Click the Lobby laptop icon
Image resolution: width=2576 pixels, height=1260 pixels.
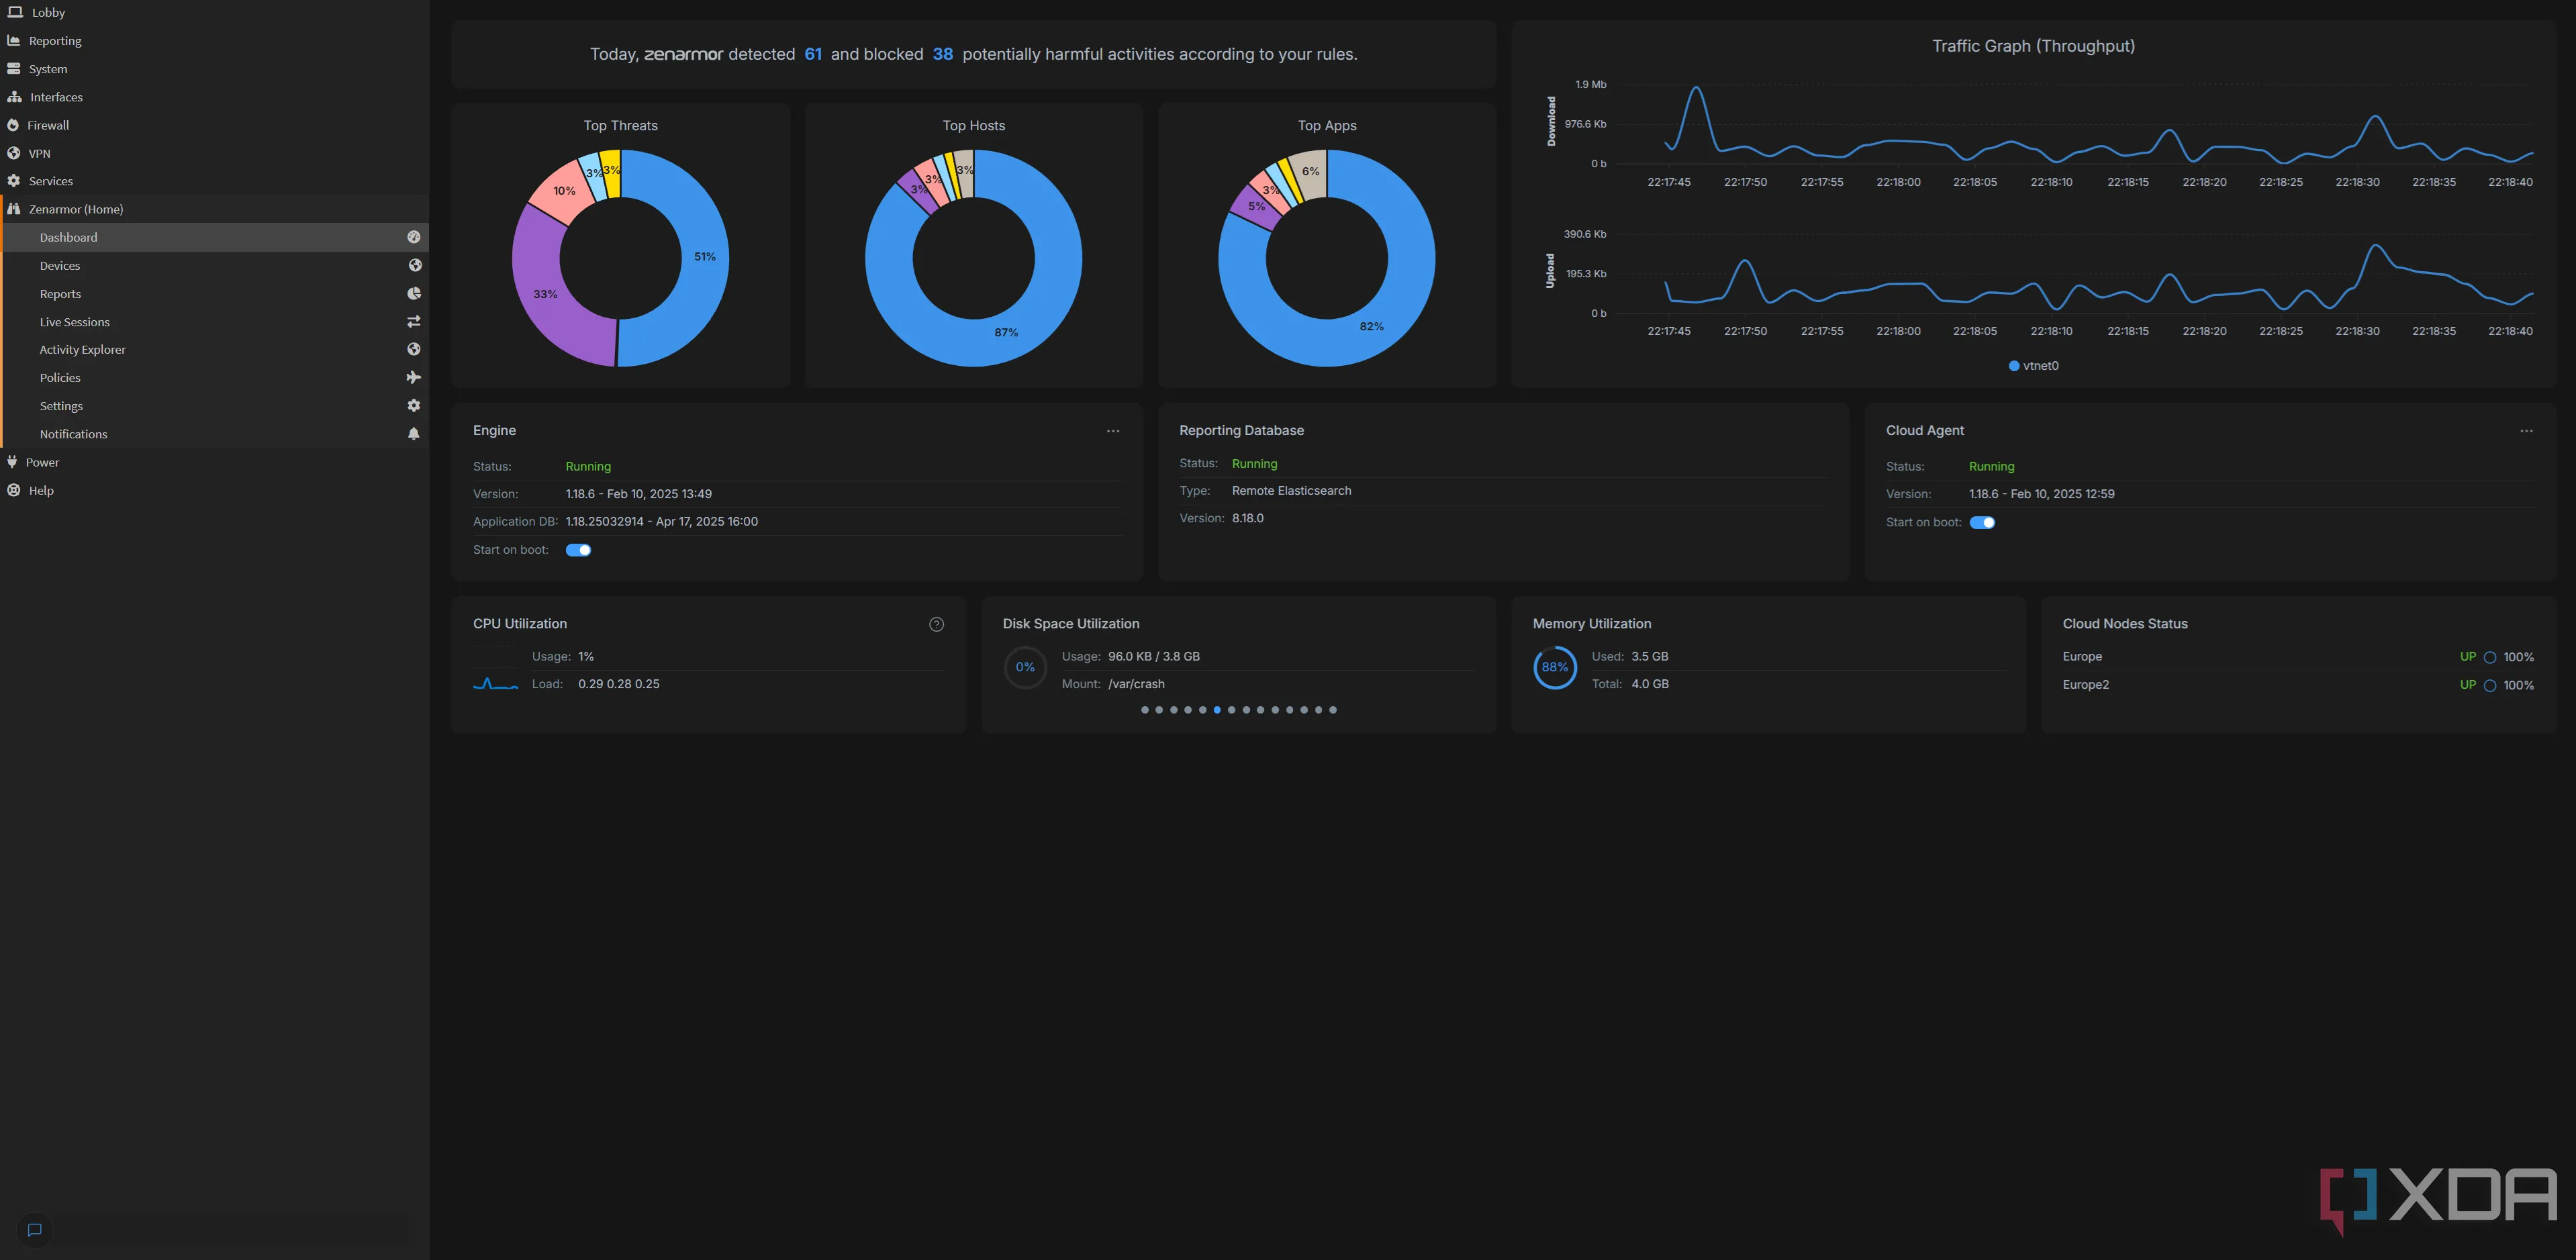15,12
